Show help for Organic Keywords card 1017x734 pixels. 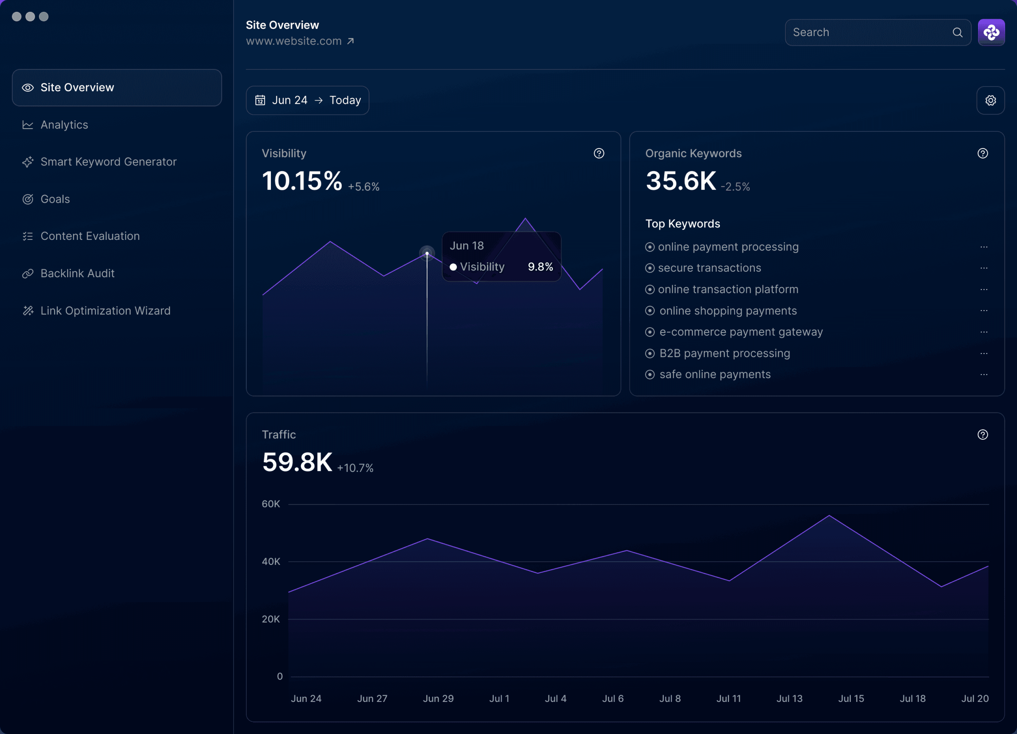[983, 153]
